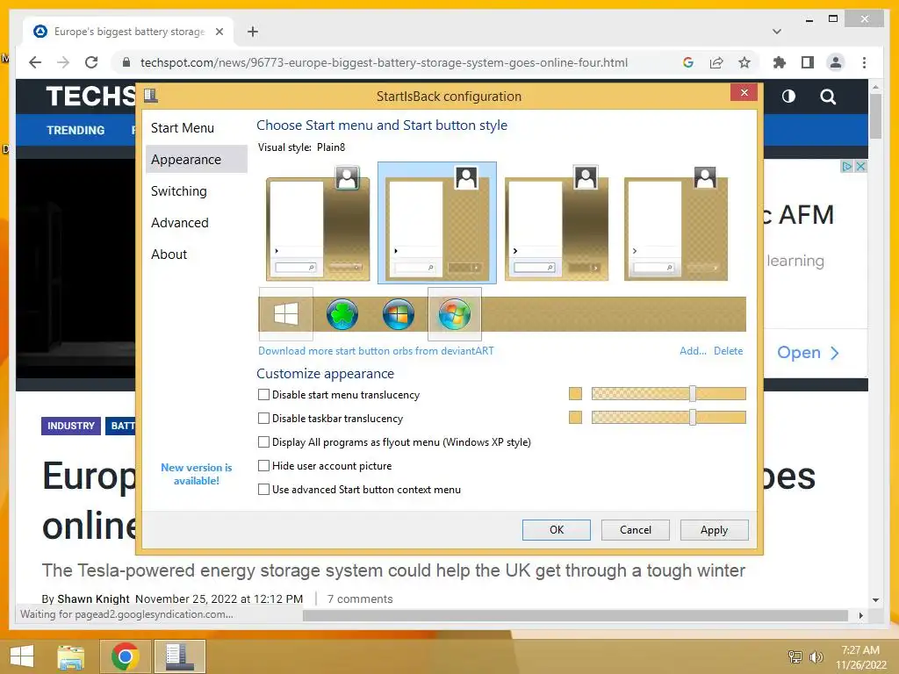Pick taskbar color swatch
The height and width of the screenshot is (674, 899).
[575, 417]
